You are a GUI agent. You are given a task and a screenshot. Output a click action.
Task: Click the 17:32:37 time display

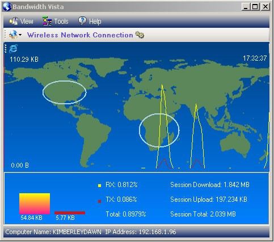pos(255,58)
